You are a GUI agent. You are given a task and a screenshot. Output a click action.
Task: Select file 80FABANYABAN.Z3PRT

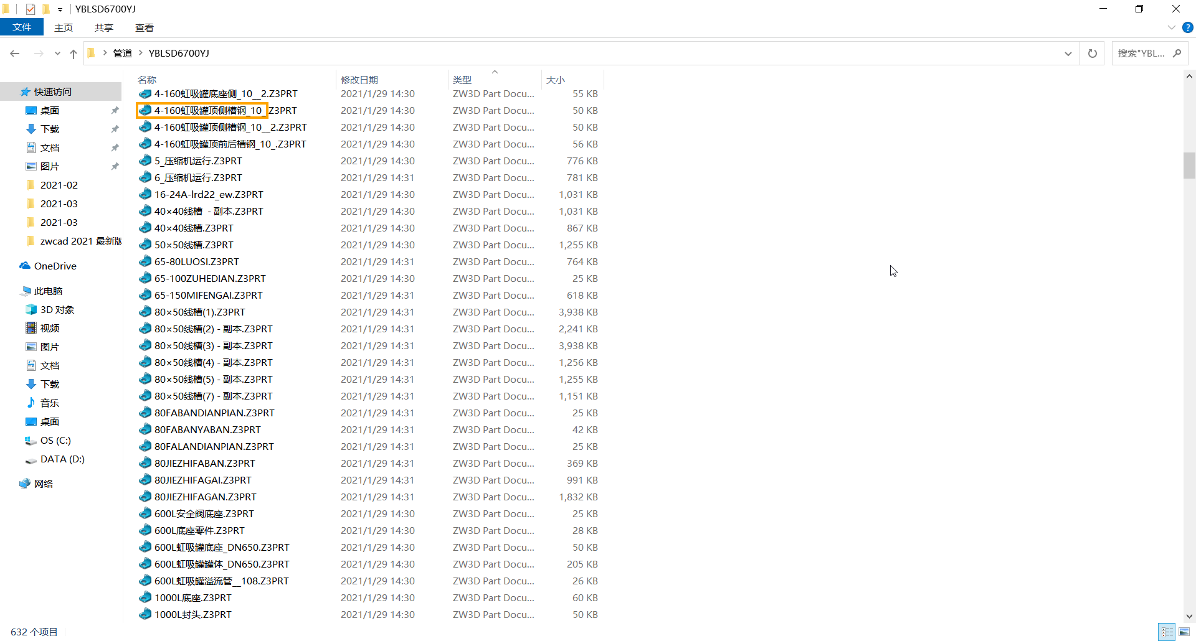207,429
